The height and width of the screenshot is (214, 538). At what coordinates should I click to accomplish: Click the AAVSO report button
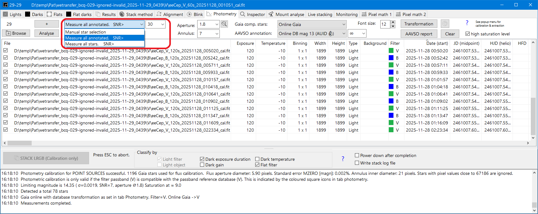click(419, 34)
